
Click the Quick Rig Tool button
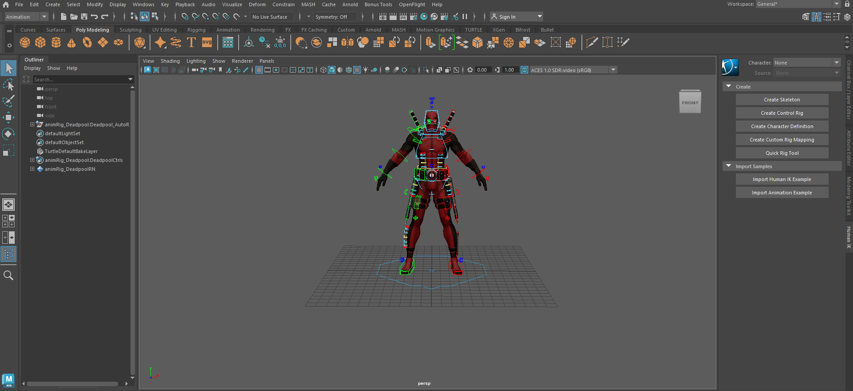782,153
